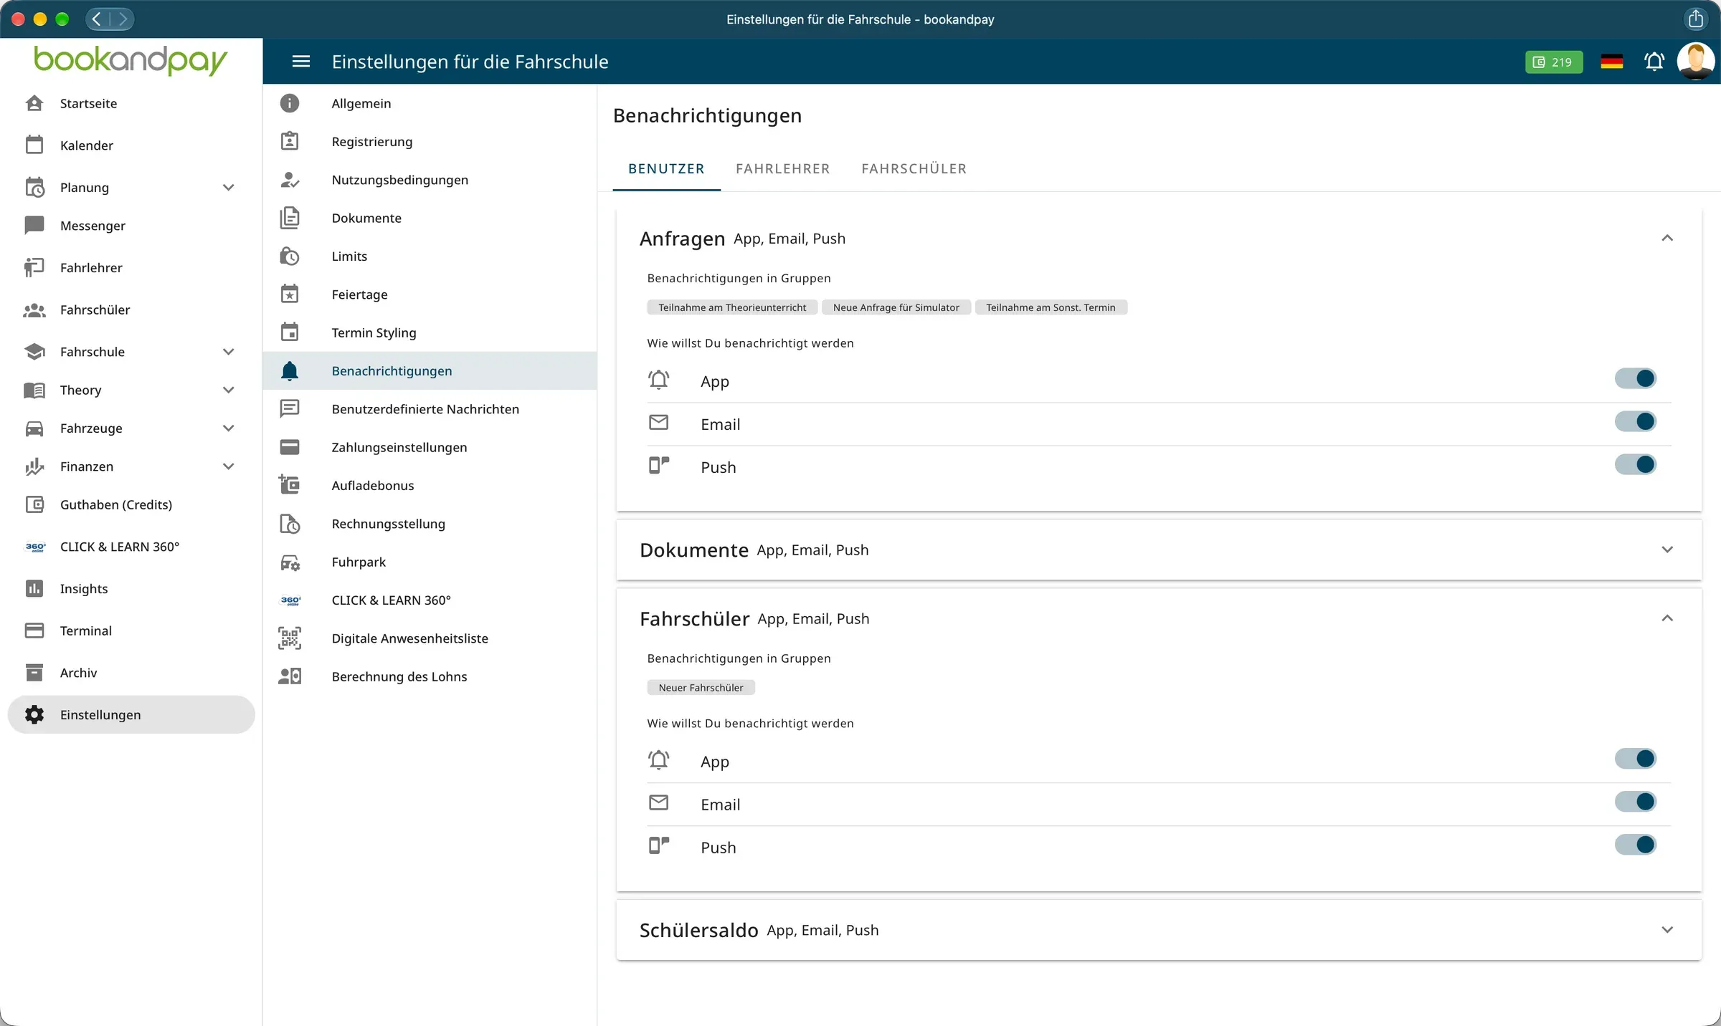Toggle App notifications for Fahrschüler section
Screen dimensions: 1721x1026
click(1635, 759)
